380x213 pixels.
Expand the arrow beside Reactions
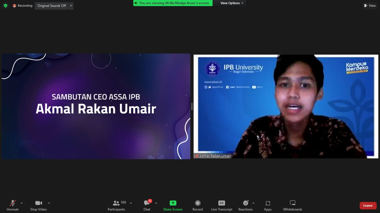click(x=253, y=203)
